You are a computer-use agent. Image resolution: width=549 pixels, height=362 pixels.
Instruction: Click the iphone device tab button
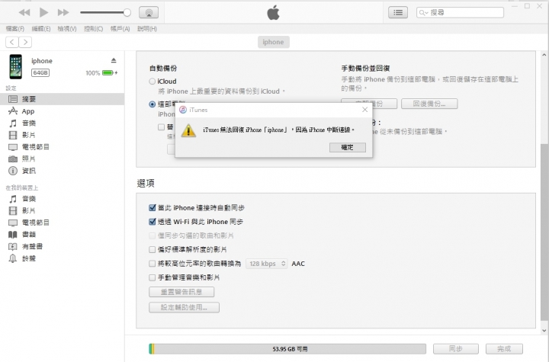click(x=274, y=42)
